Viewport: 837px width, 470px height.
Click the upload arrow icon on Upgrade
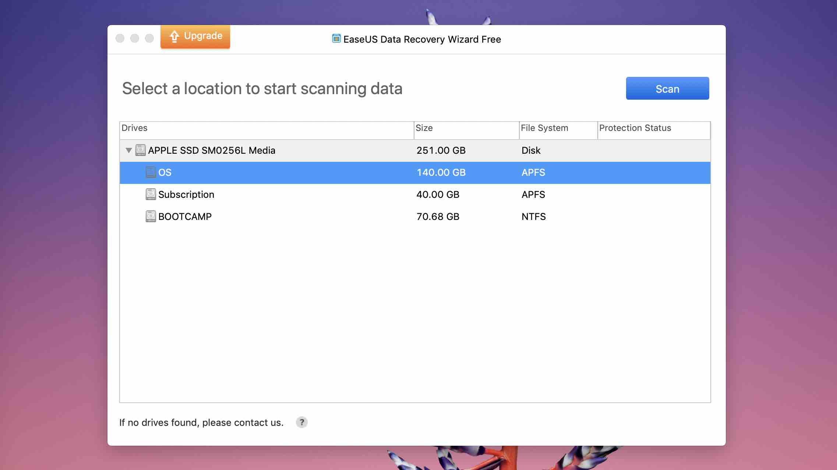(174, 36)
